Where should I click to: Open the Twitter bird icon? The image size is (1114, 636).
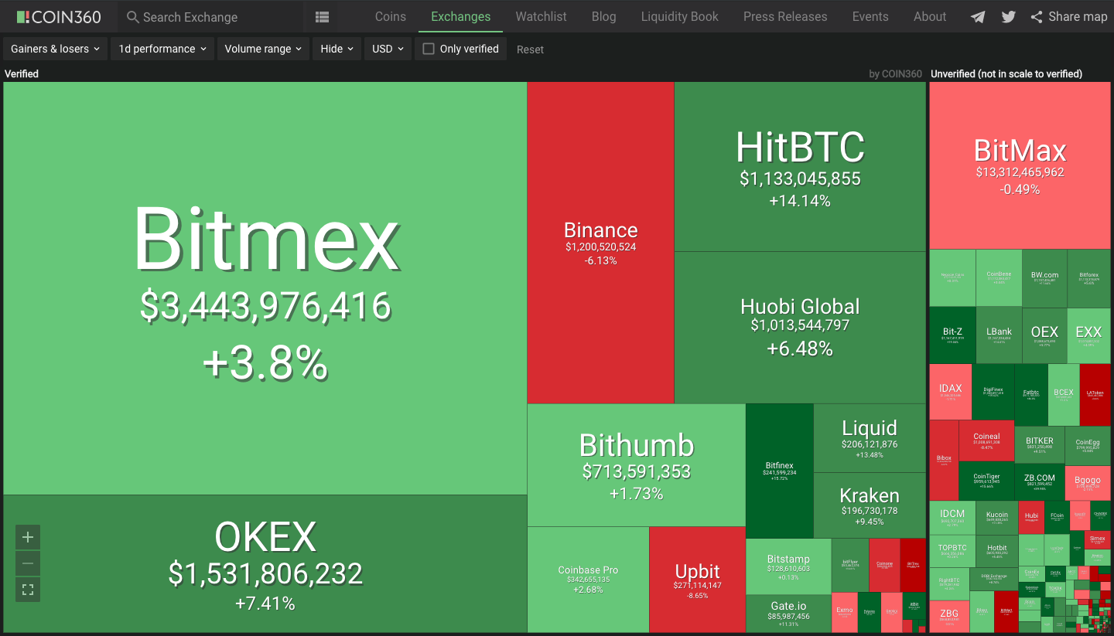coord(1008,17)
